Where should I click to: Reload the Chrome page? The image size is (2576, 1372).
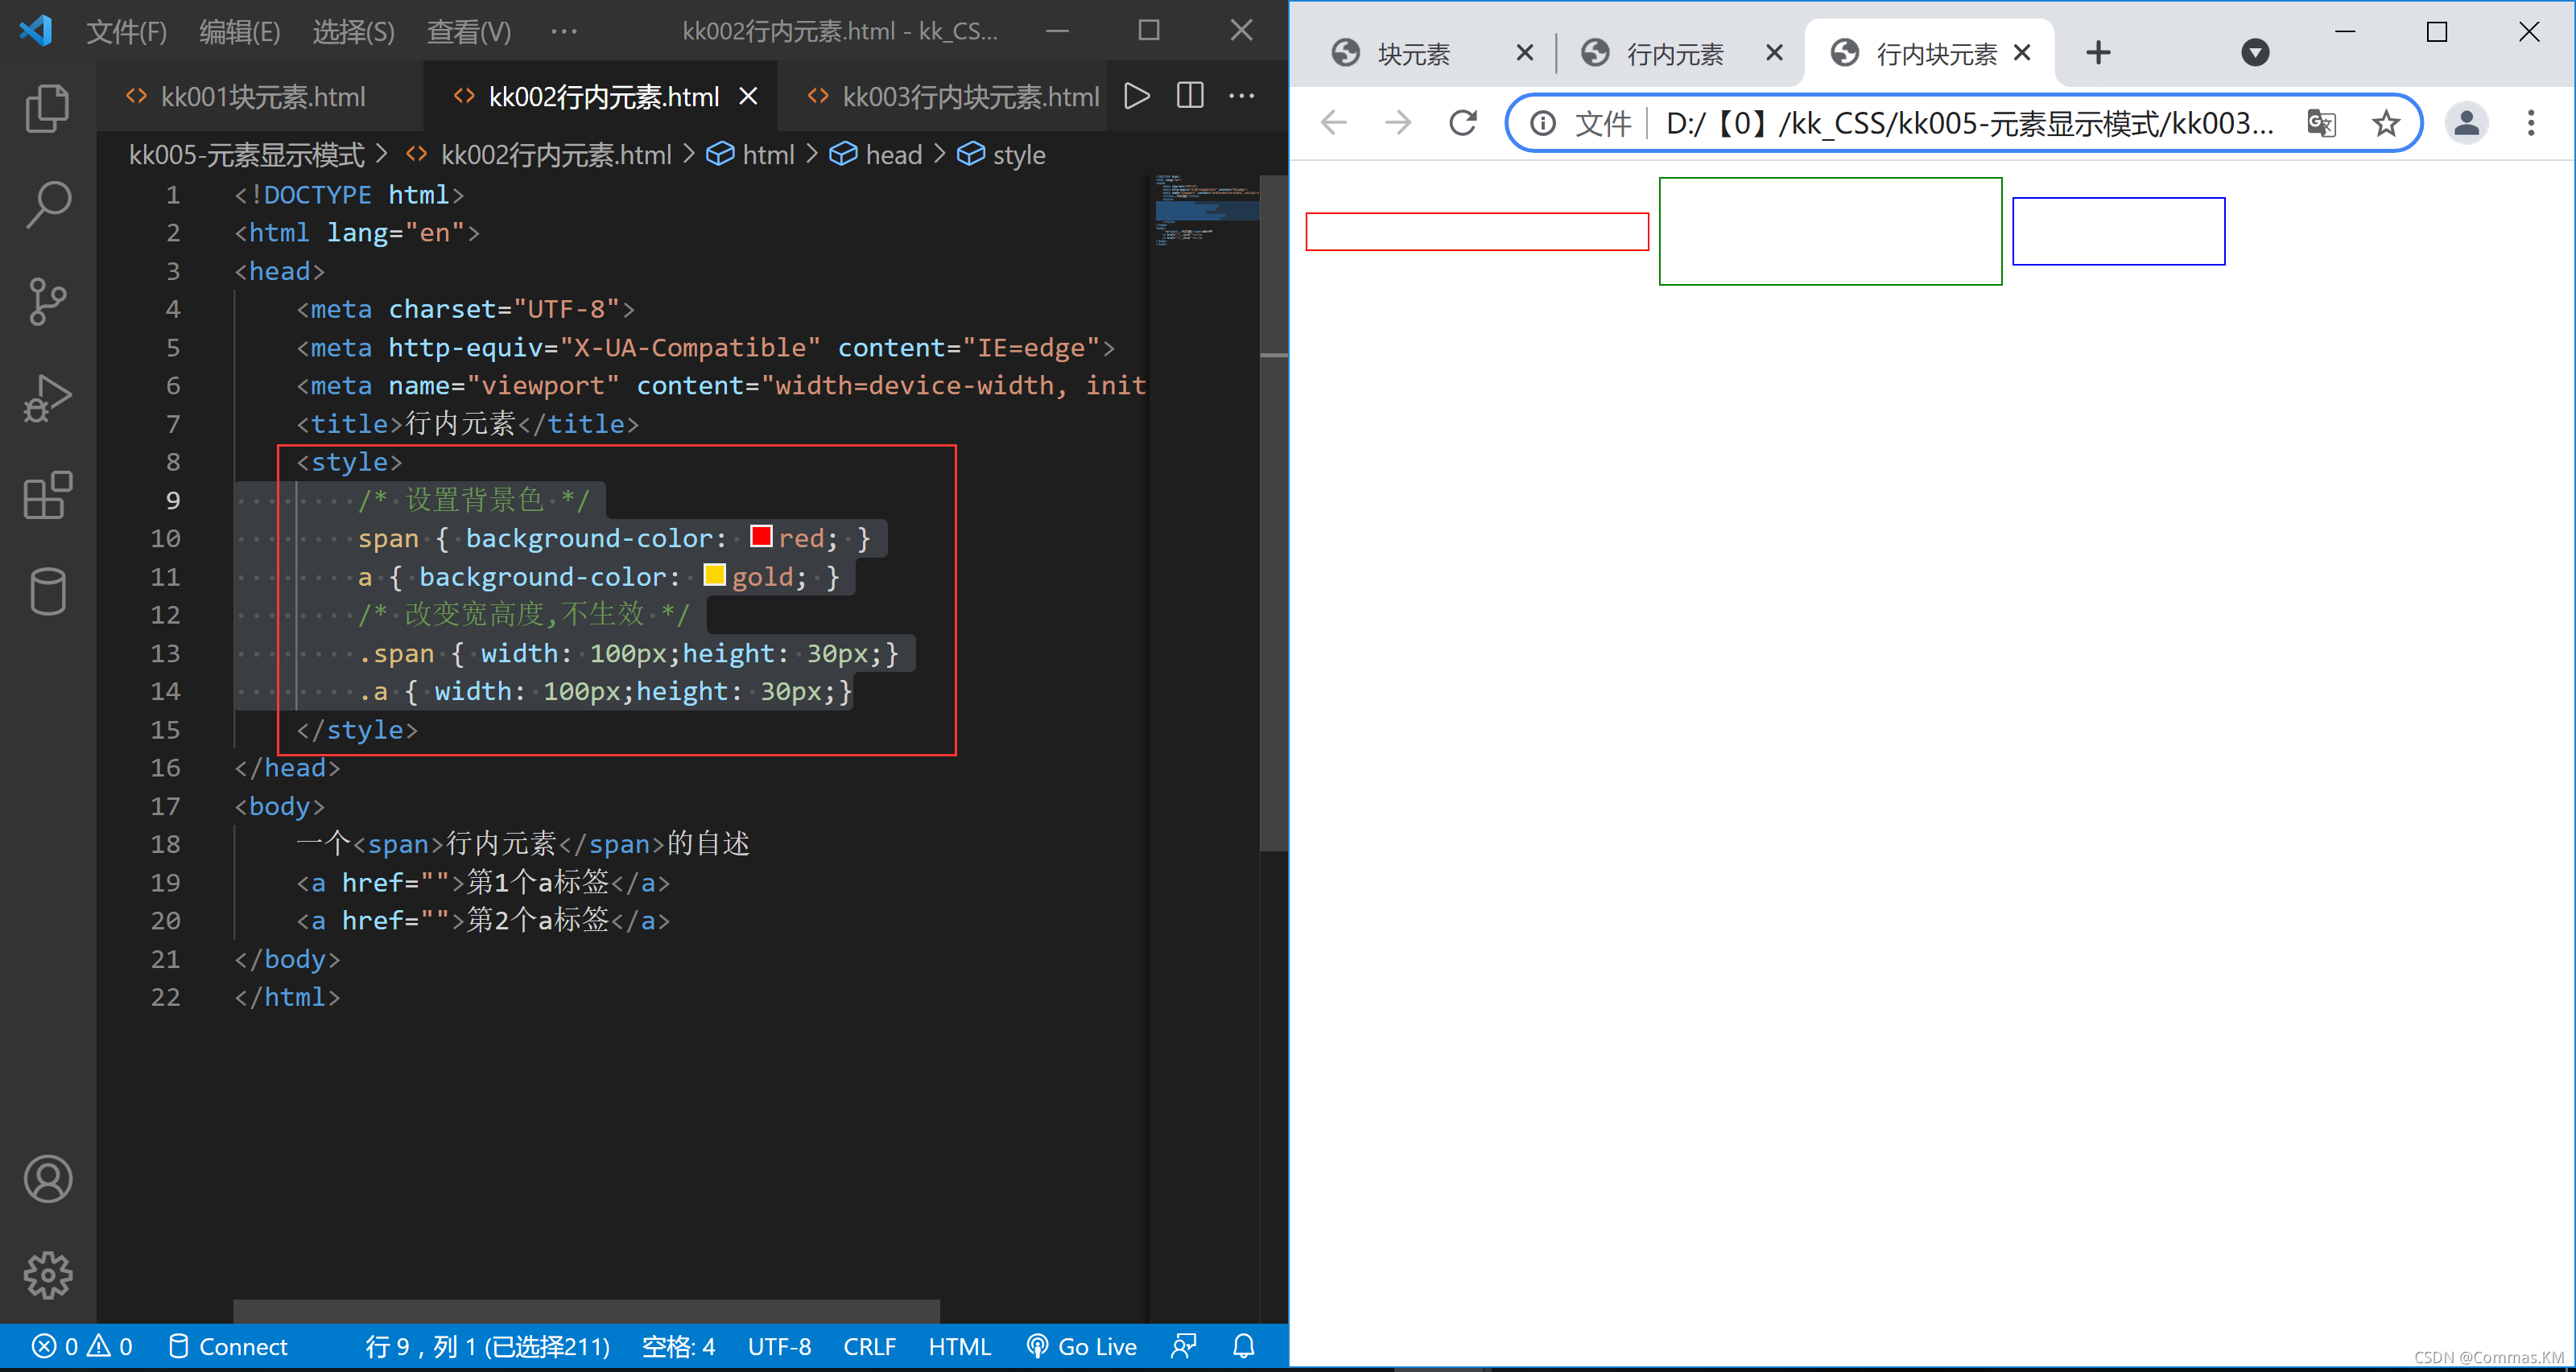[1463, 123]
